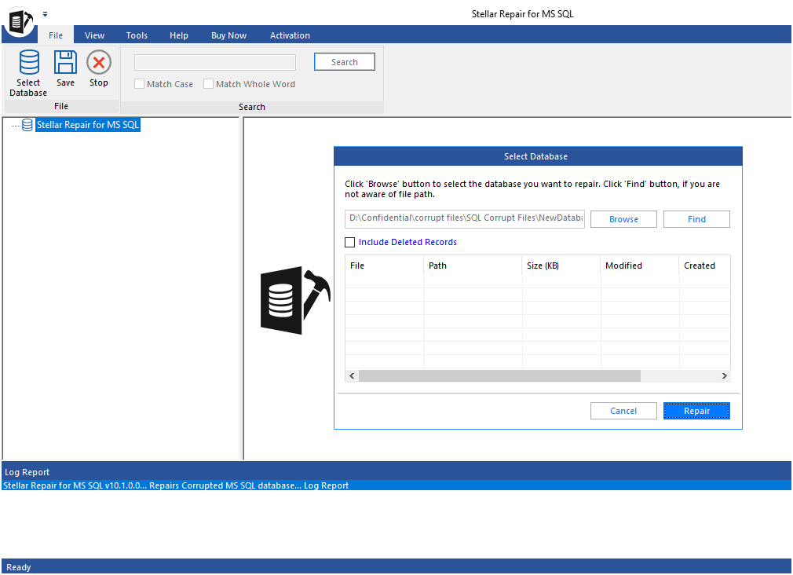Viewport: 793px width, 575px height.
Task: Click the table's left scroll arrow
Action: [x=352, y=376]
